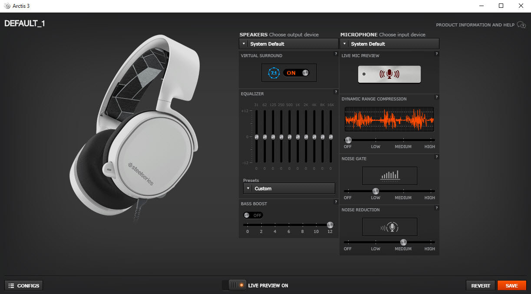Click the Noise Reduction microphone icon
The image size is (531, 294).
pyautogui.click(x=389, y=227)
